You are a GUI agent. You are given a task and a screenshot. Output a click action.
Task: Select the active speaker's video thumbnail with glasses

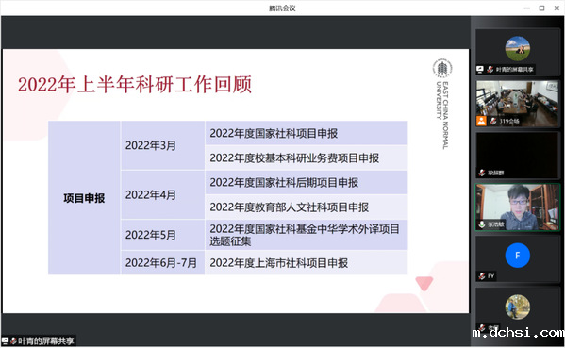(518, 207)
